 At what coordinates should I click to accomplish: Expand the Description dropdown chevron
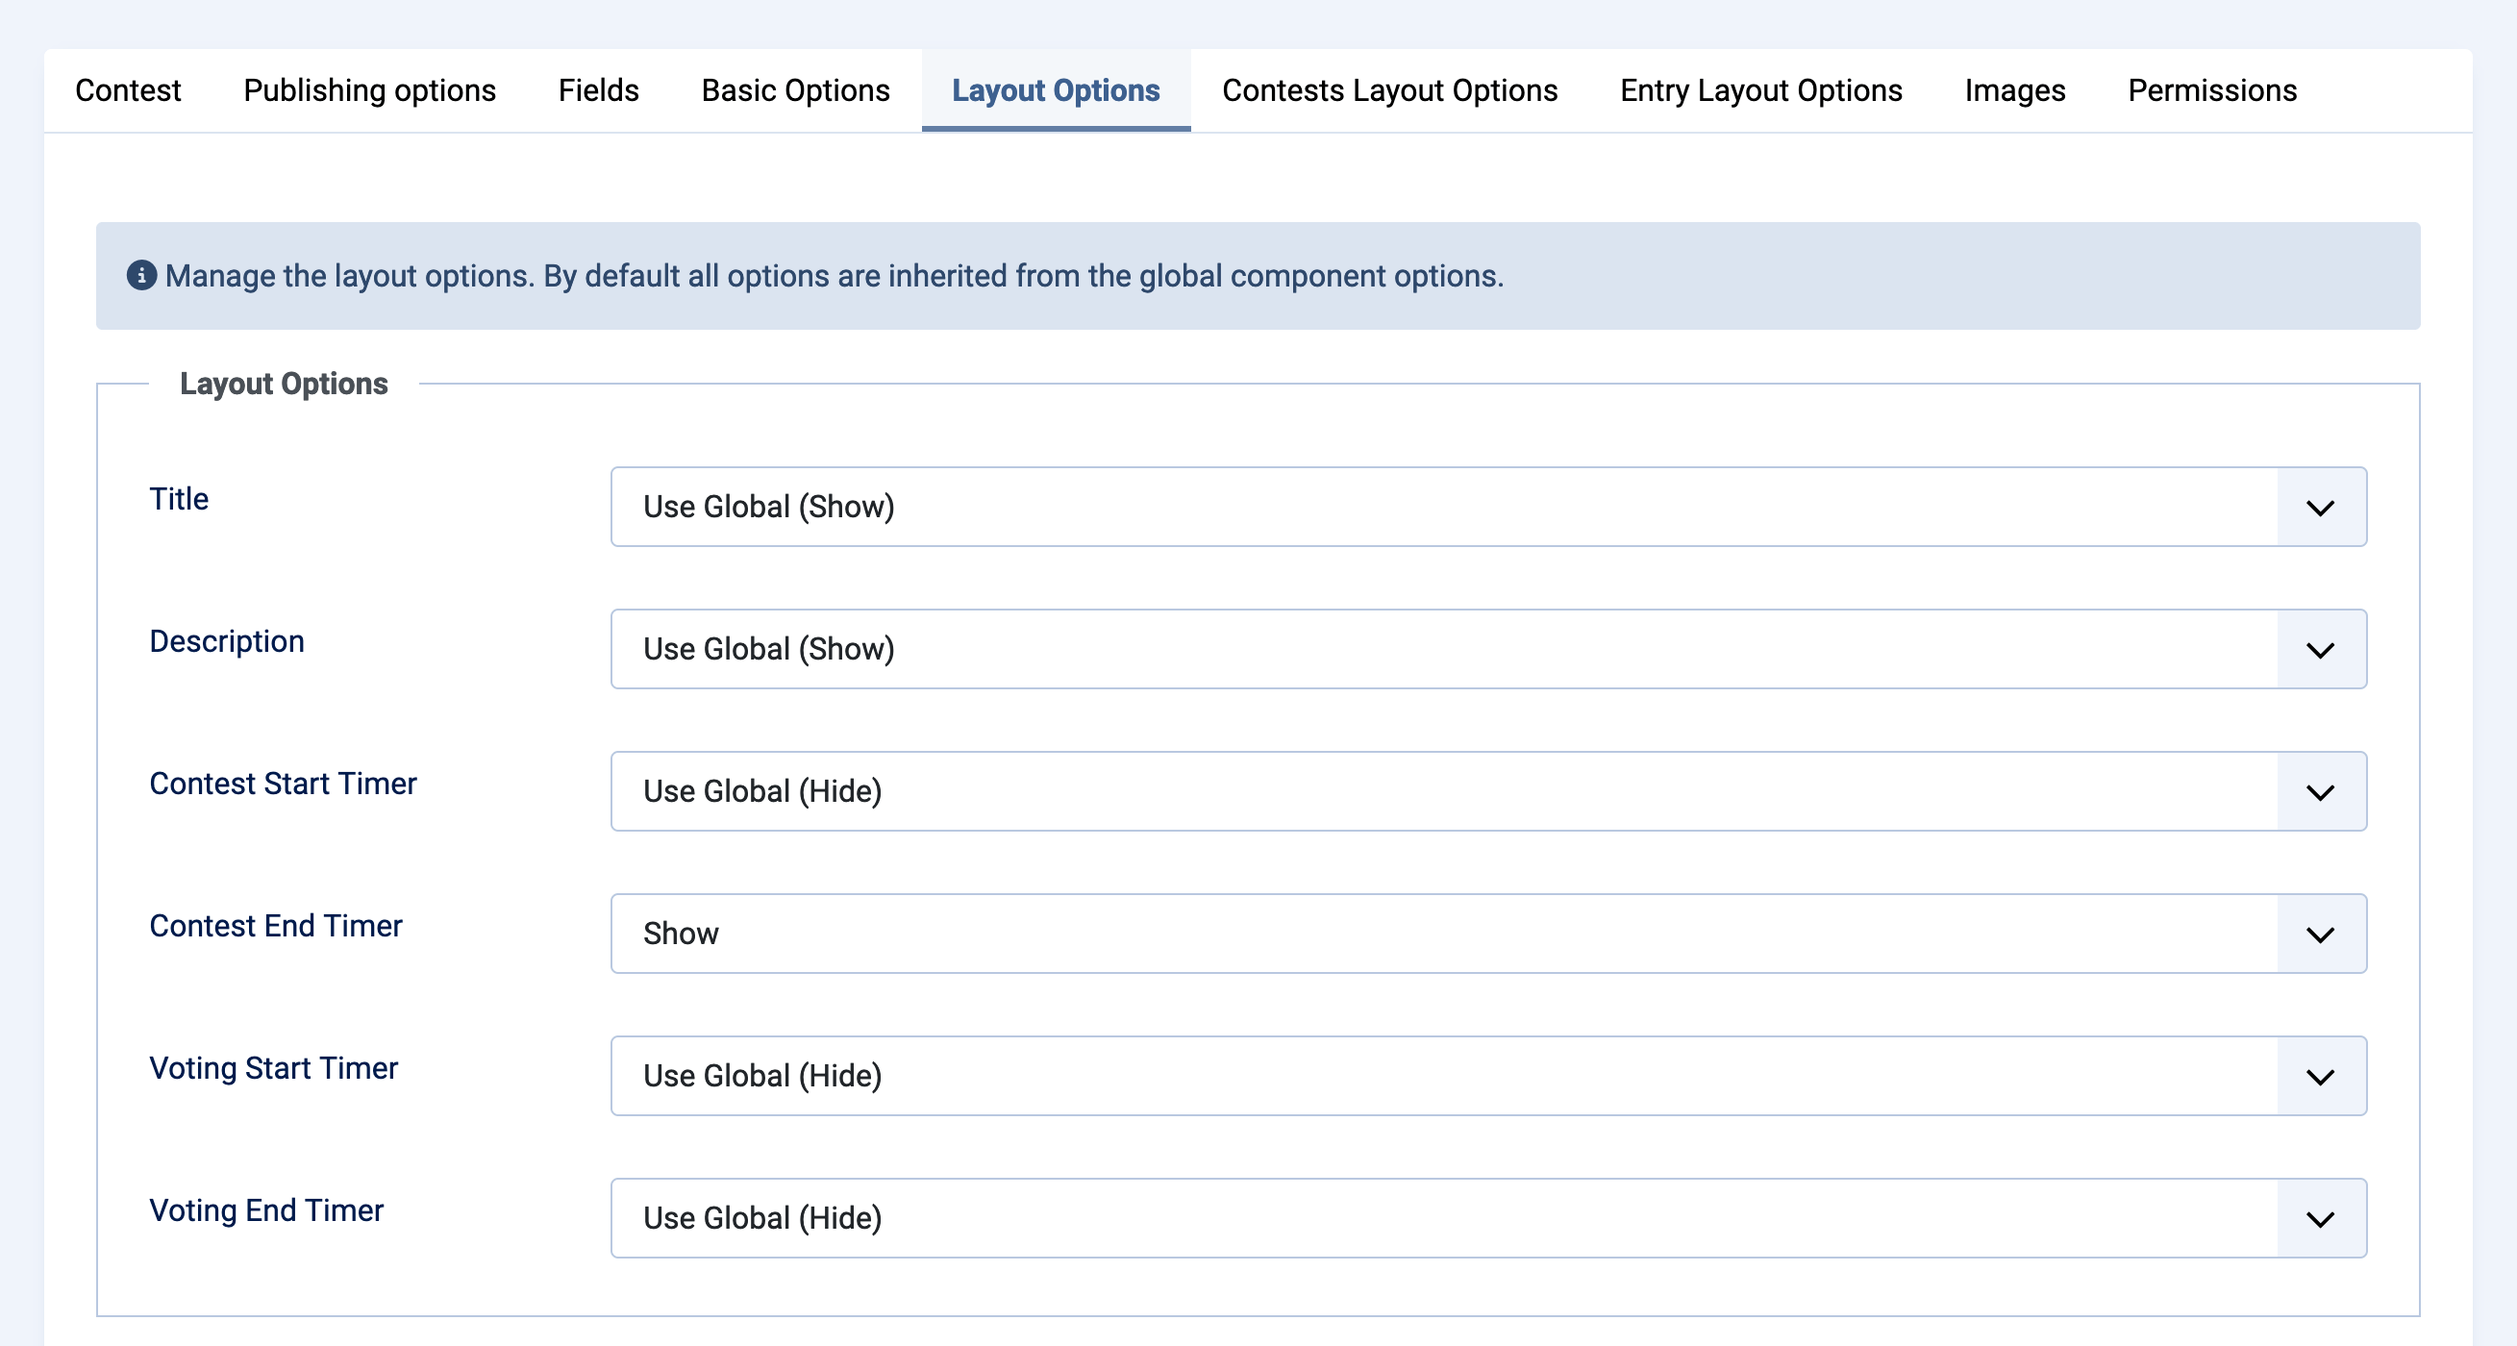[2320, 650]
